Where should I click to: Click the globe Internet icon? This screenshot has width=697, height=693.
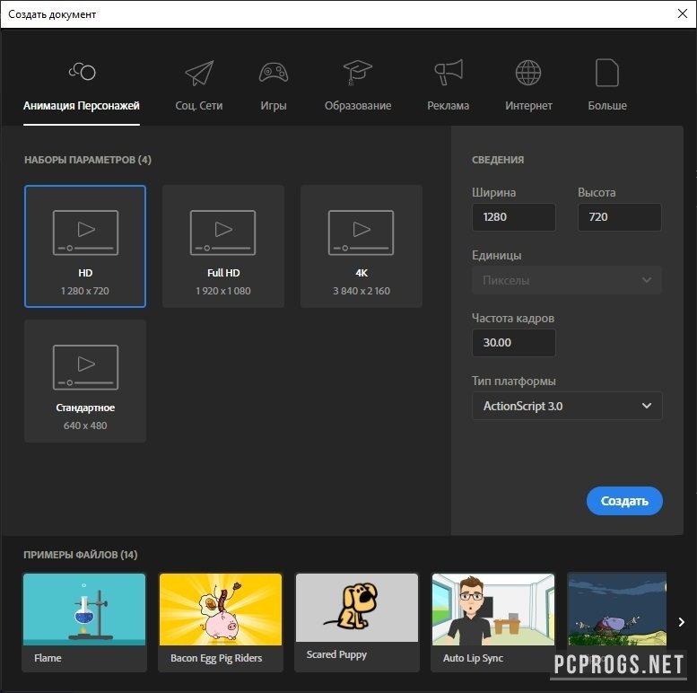528,73
